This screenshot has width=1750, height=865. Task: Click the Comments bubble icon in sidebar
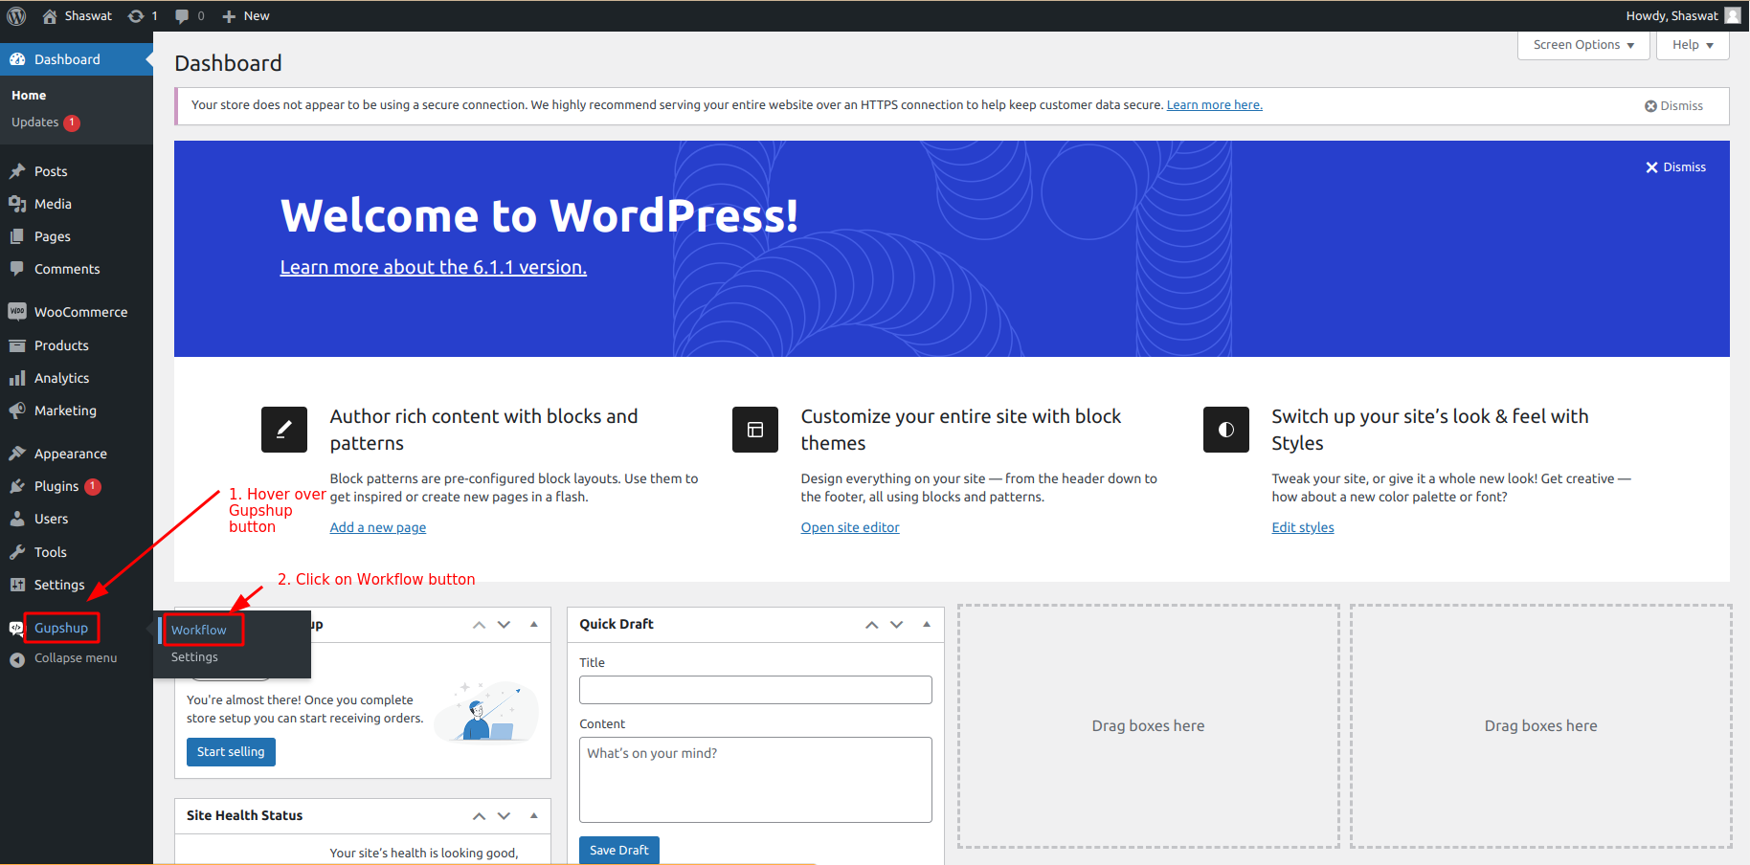click(x=17, y=269)
